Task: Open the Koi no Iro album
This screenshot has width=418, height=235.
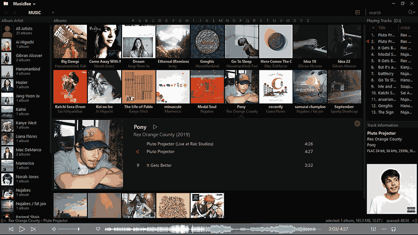Action: pyautogui.click(x=104, y=87)
